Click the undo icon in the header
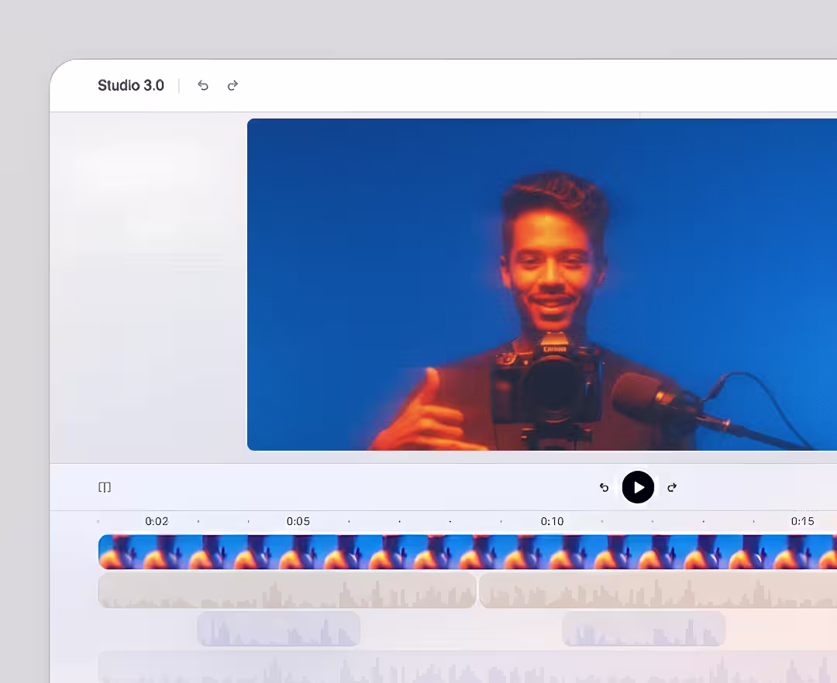 point(203,85)
